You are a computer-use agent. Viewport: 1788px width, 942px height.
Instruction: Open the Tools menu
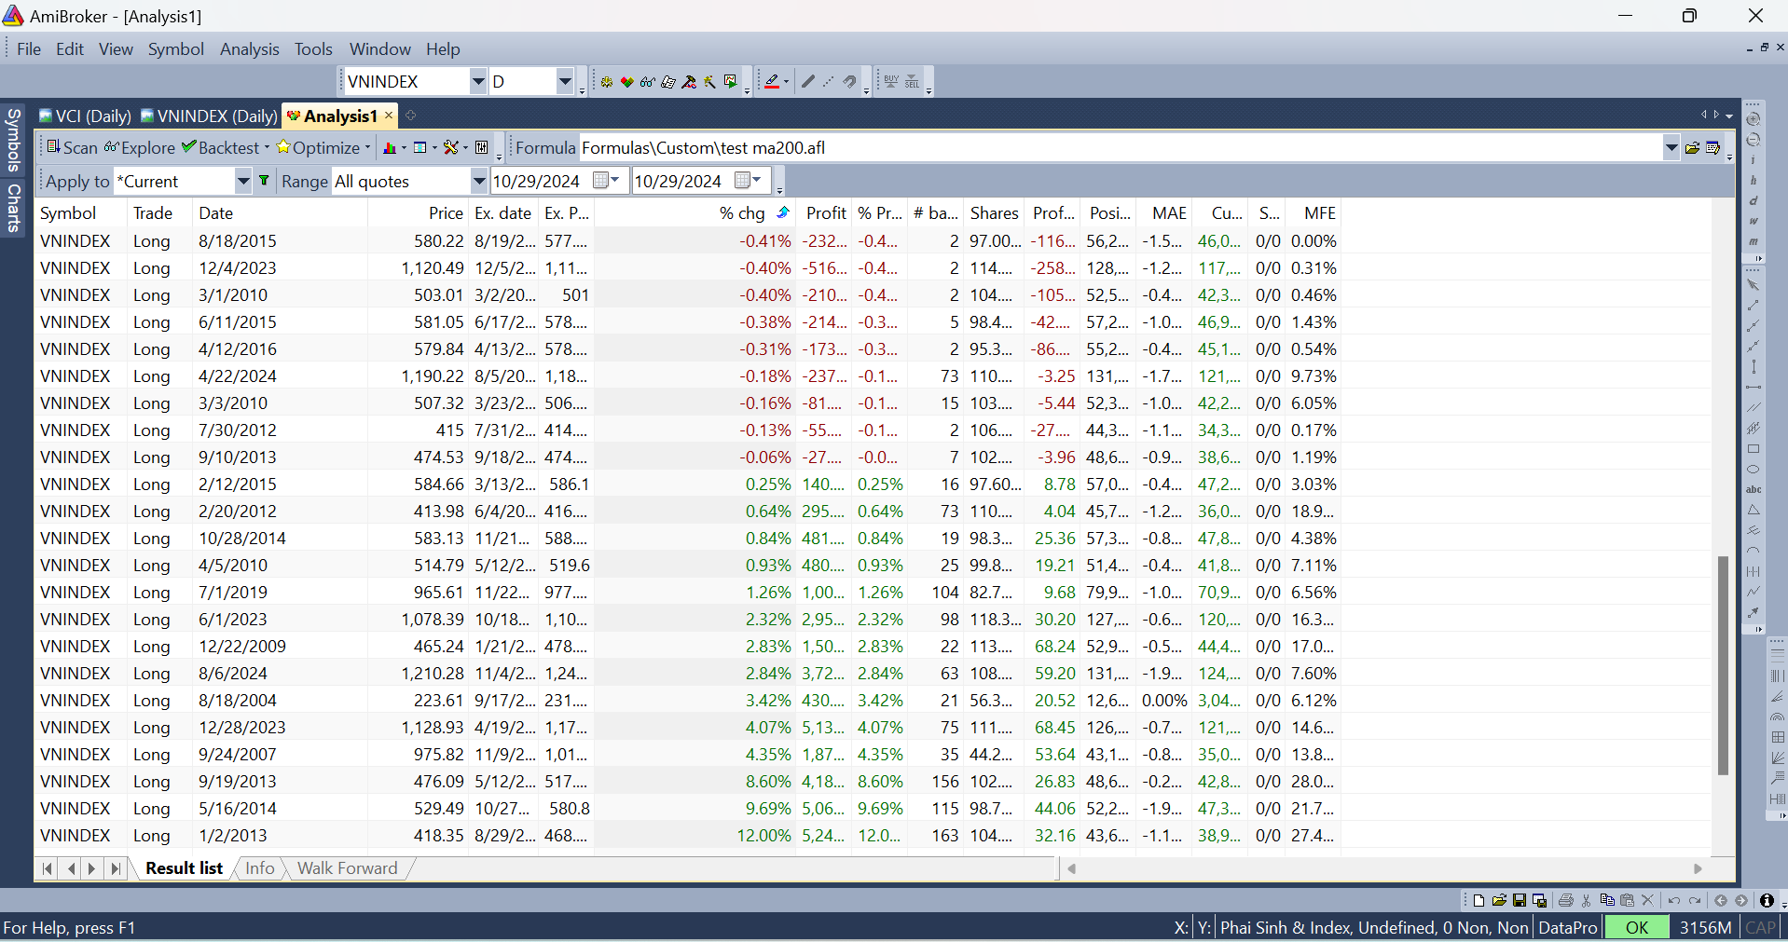coord(313,49)
